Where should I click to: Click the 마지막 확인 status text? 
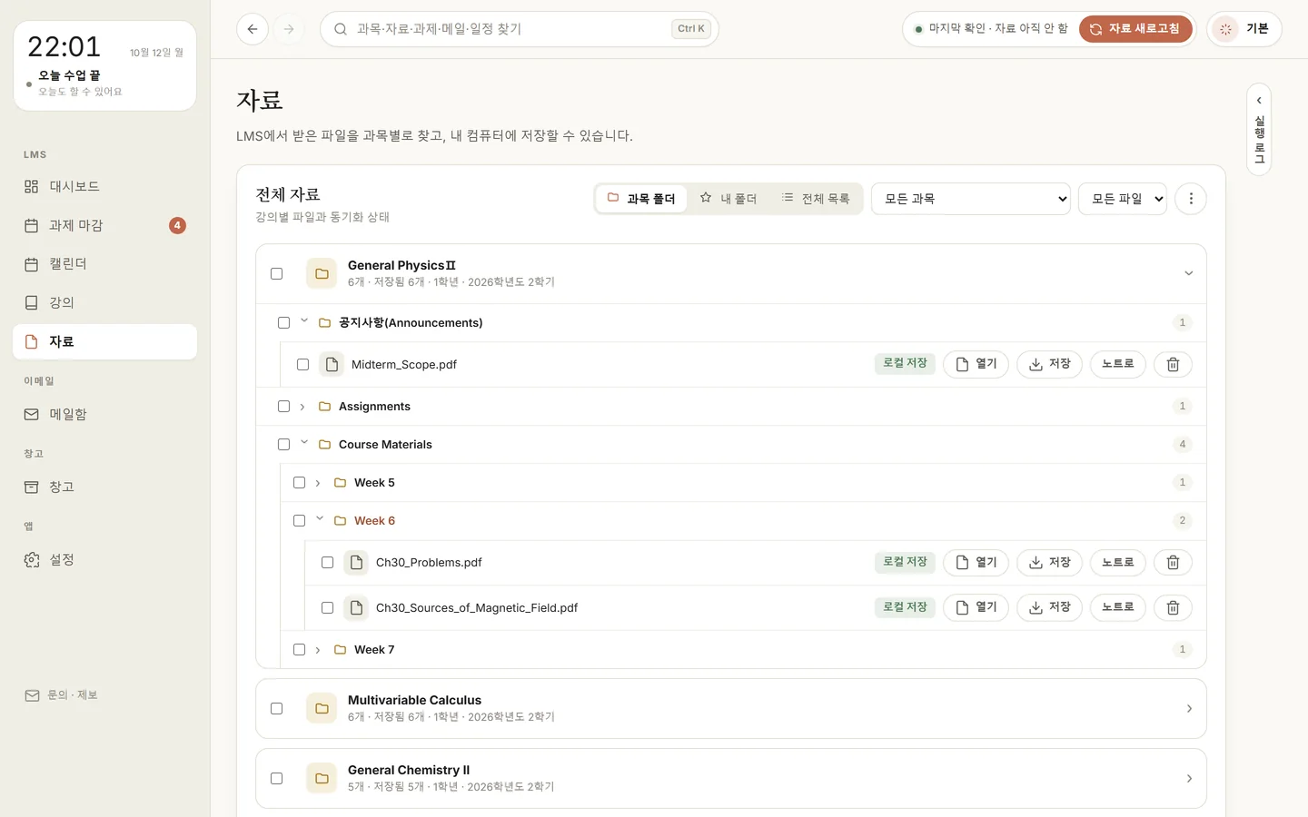coord(998,29)
